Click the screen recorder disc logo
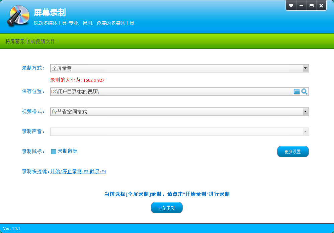Viewport: 334px width, 233px height. pos(18,16)
